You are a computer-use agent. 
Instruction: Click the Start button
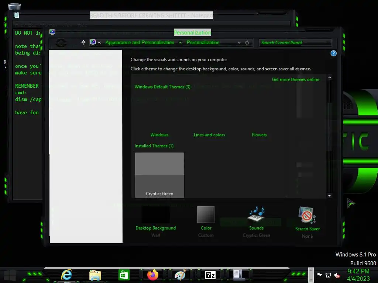coord(10,275)
